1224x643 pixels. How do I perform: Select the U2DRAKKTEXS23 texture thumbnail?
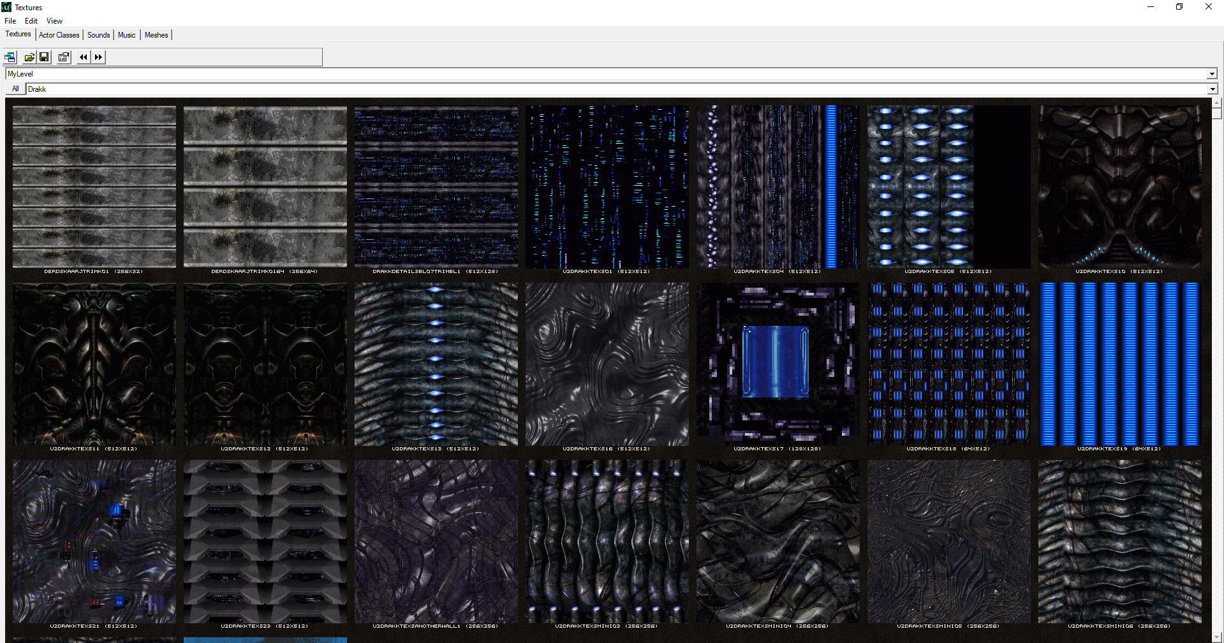click(x=265, y=542)
